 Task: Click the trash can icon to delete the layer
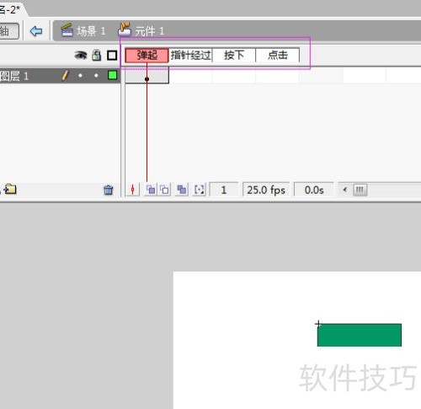pos(109,190)
